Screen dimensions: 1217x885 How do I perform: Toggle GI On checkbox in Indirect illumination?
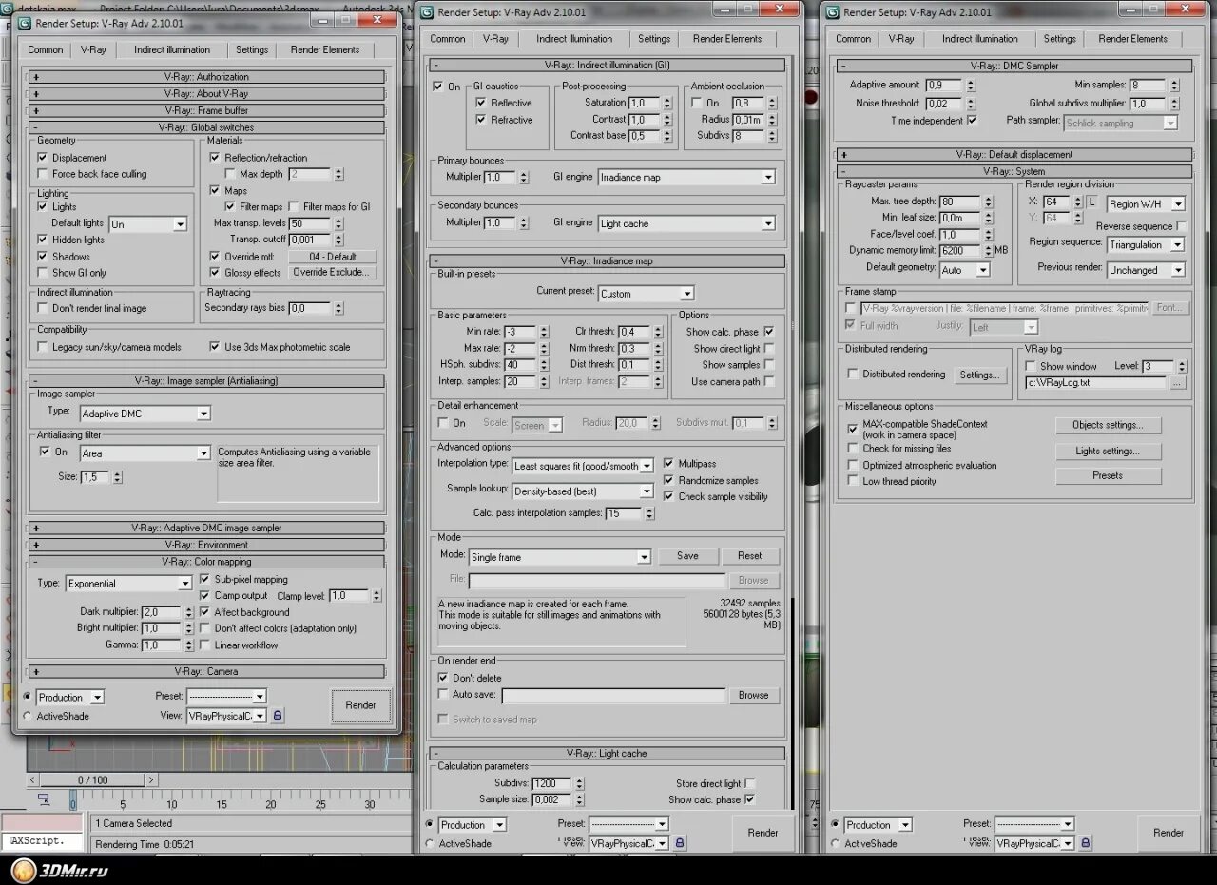click(x=438, y=87)
